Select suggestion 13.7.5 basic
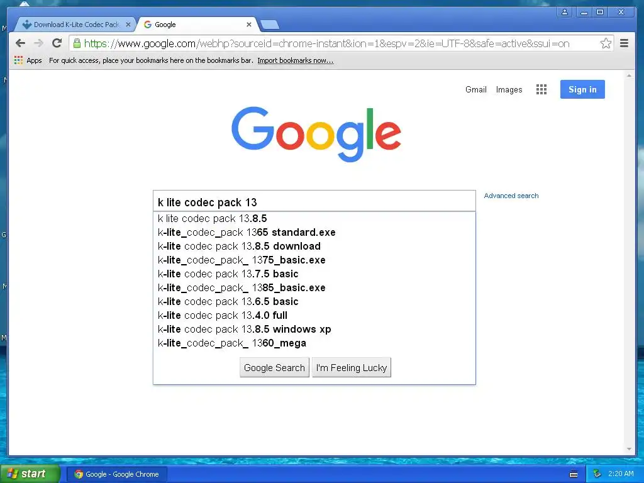The height and width of the screenshot is (483, 644). (314, 274)
